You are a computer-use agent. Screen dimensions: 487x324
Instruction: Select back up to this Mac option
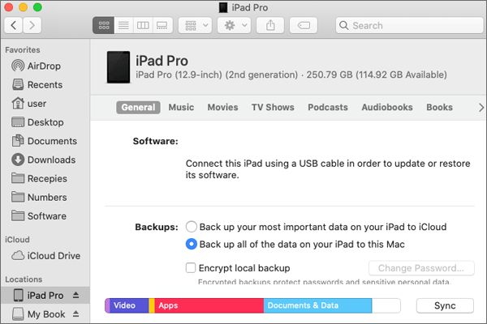(x=192, y=244)
